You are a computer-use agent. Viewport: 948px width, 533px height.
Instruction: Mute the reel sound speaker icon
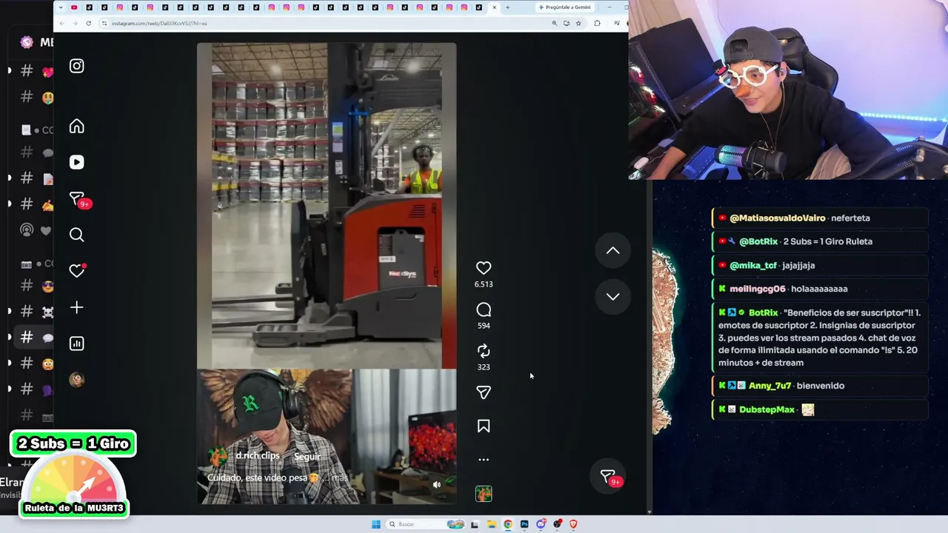(437, 485)
